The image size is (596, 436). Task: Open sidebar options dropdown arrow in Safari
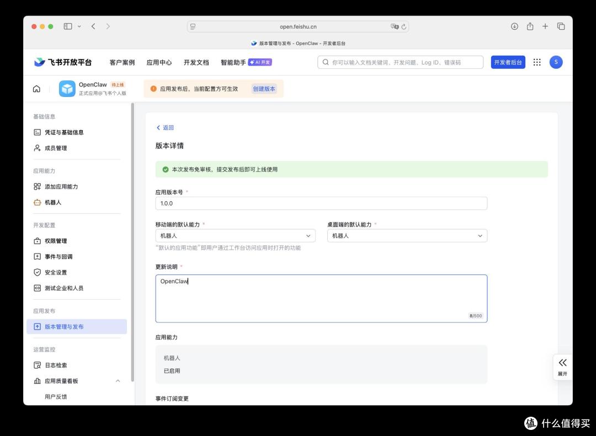pos(79,26)
